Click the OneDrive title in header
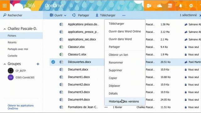This screenshot has width=201, height=113. (x=54, y=6)
